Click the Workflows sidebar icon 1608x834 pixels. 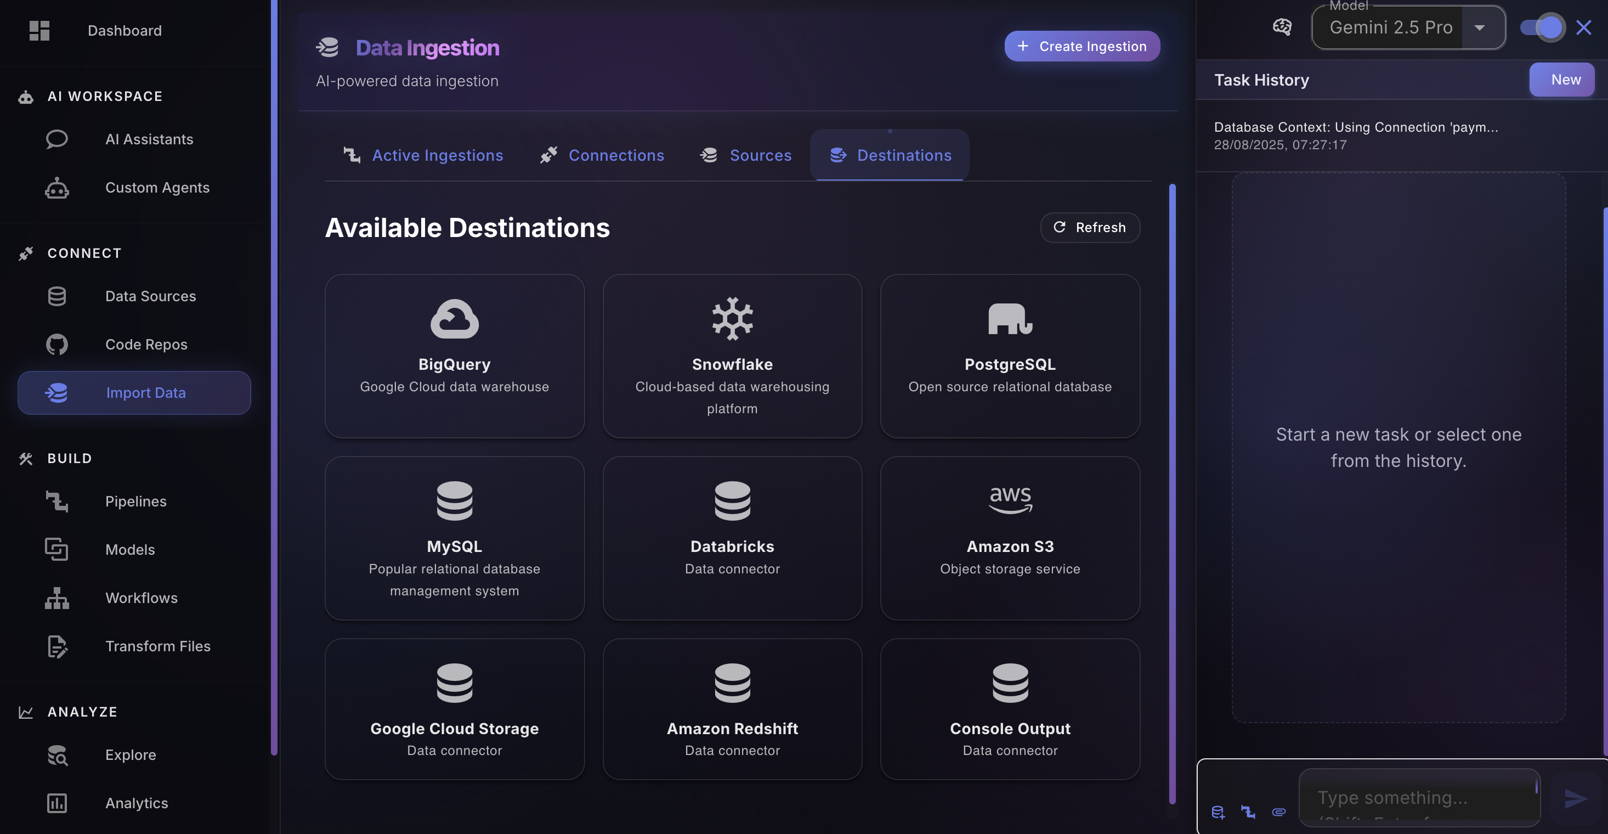tap(57, 598)
